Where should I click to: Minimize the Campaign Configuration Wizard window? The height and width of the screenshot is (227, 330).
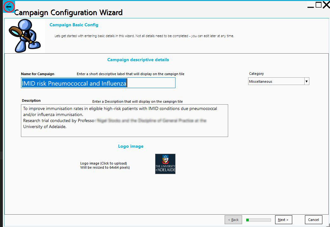[311, 5]
